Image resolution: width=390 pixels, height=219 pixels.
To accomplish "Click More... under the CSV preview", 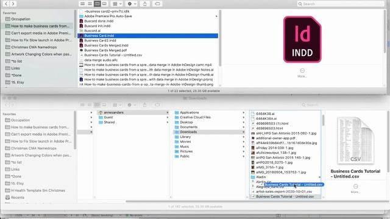I will tap(355, 189).
